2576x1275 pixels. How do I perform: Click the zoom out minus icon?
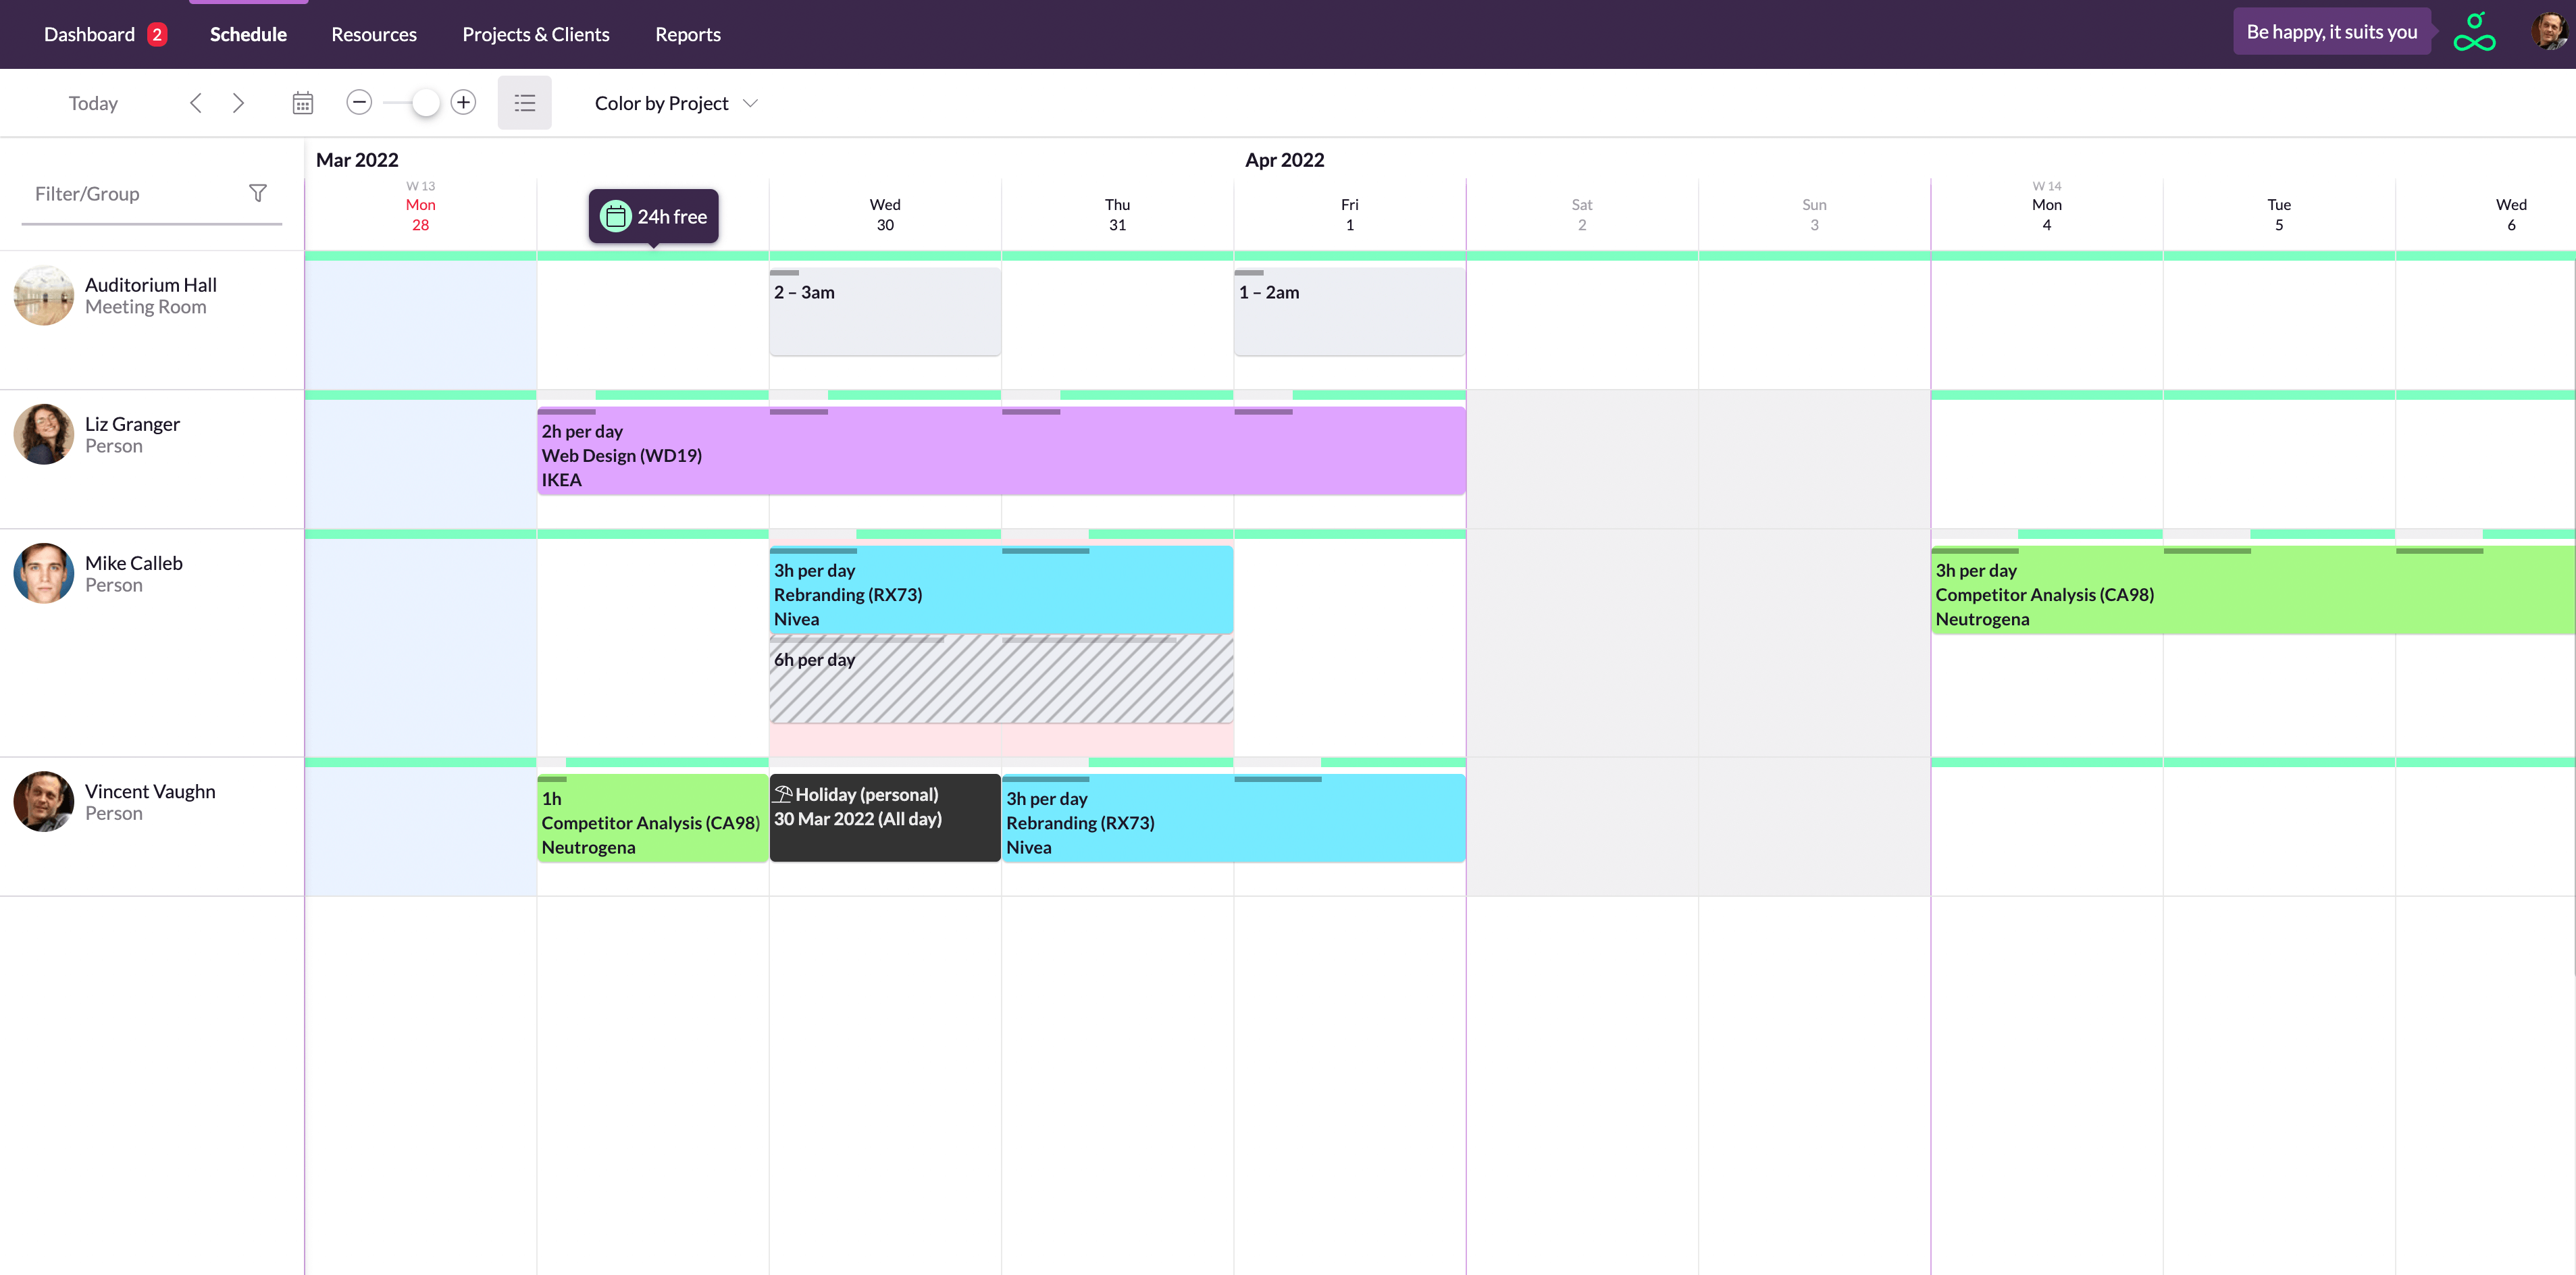tap(359, 102)
